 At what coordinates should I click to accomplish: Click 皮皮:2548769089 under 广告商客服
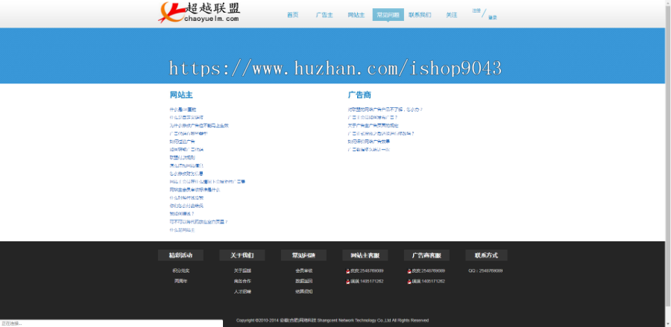click(x=429, y=271)
